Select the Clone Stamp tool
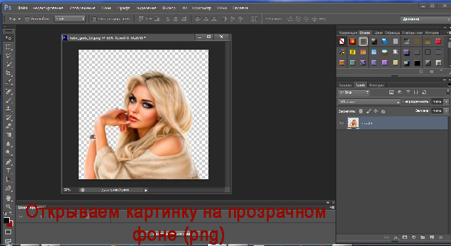The width and height of the screenshot is (451, 246). pos(9,109)
